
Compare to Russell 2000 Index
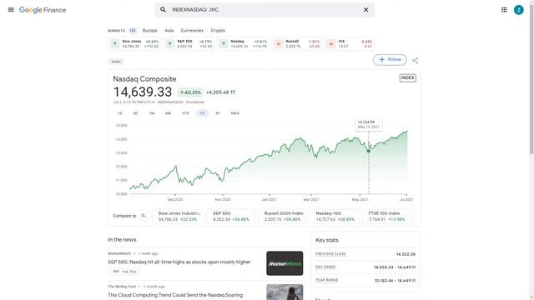pos(282,217)
